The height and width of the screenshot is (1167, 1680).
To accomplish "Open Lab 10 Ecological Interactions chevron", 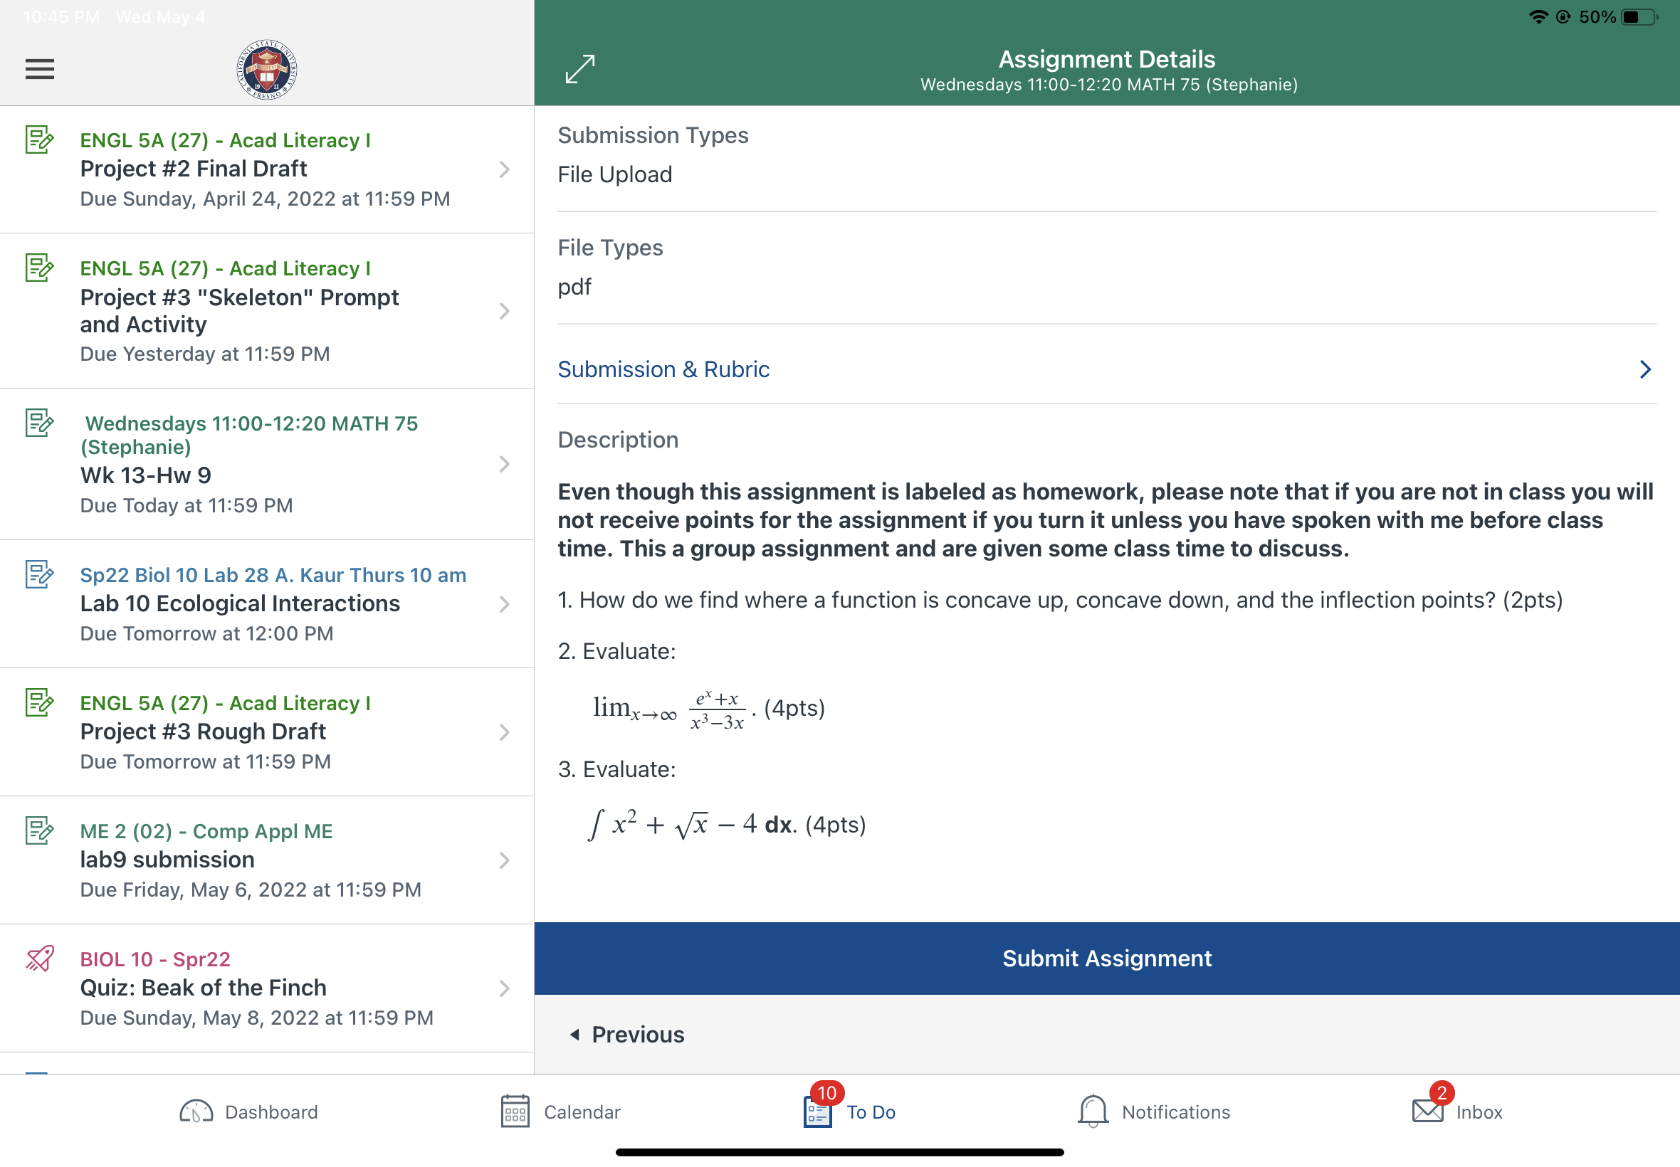I will pyautogui.click(x=504, y=604).
